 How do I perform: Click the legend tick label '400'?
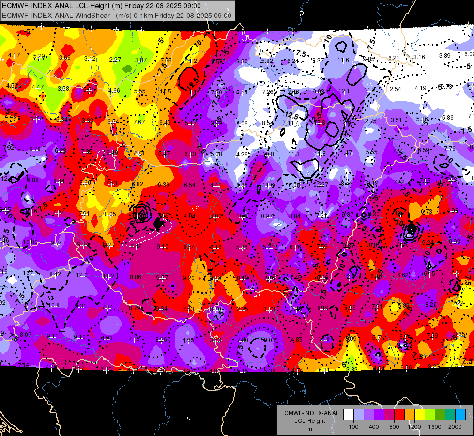374,427
